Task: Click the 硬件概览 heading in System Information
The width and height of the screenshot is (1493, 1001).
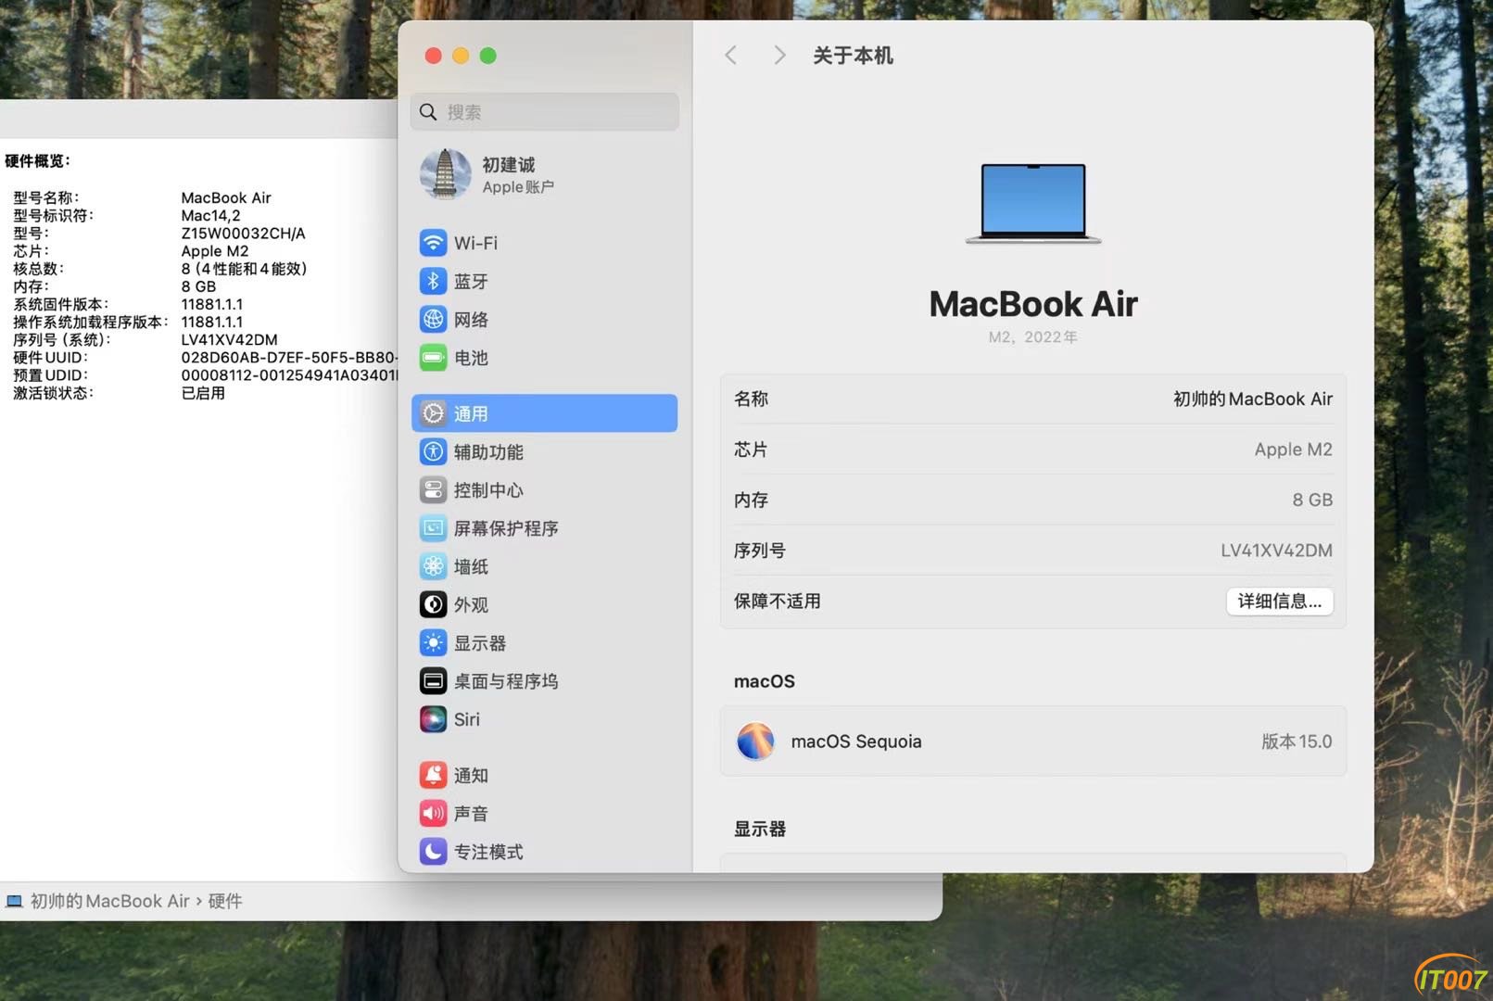Action: pyautogui.click(x=37, y=161)
